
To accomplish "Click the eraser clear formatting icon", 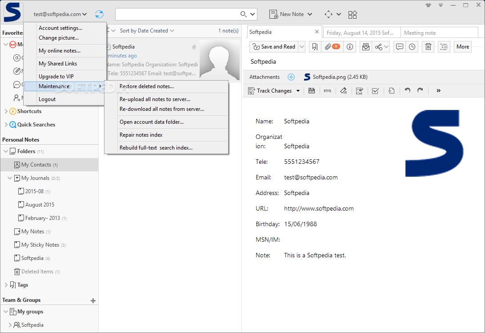I will click(343, 91).
